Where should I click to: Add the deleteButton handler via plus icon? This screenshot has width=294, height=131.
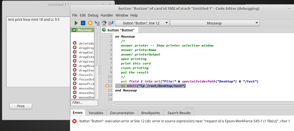click(75, 43)
